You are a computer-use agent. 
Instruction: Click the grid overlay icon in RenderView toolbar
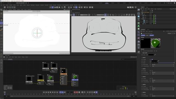click(108, 15)
